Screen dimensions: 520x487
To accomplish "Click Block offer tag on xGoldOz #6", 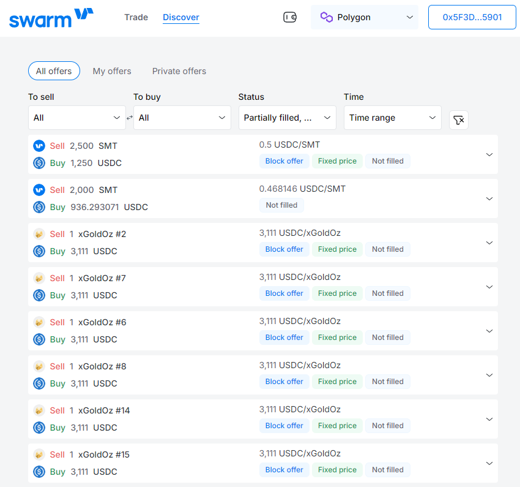I will 284,338.
